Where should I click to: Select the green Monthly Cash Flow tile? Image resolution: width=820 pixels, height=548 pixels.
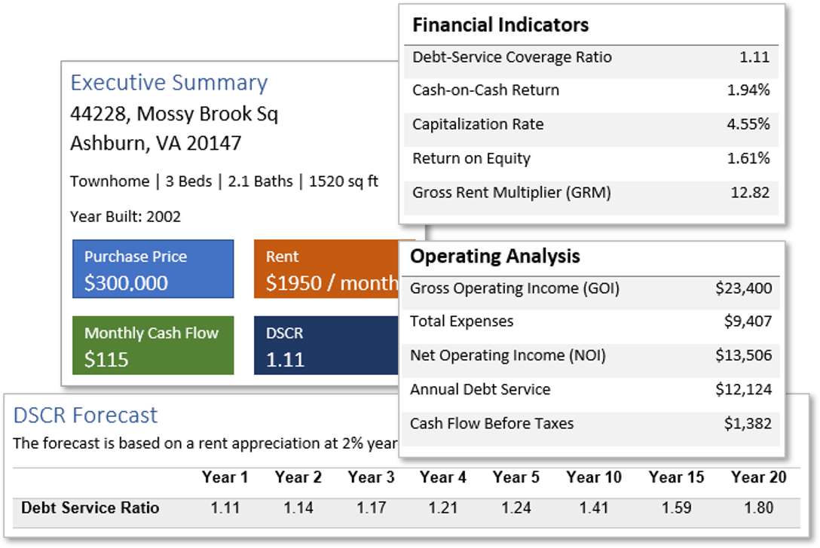[x=153, y=346]
